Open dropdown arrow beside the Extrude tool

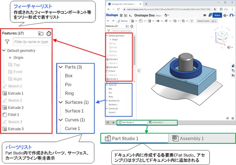[136, 21]
